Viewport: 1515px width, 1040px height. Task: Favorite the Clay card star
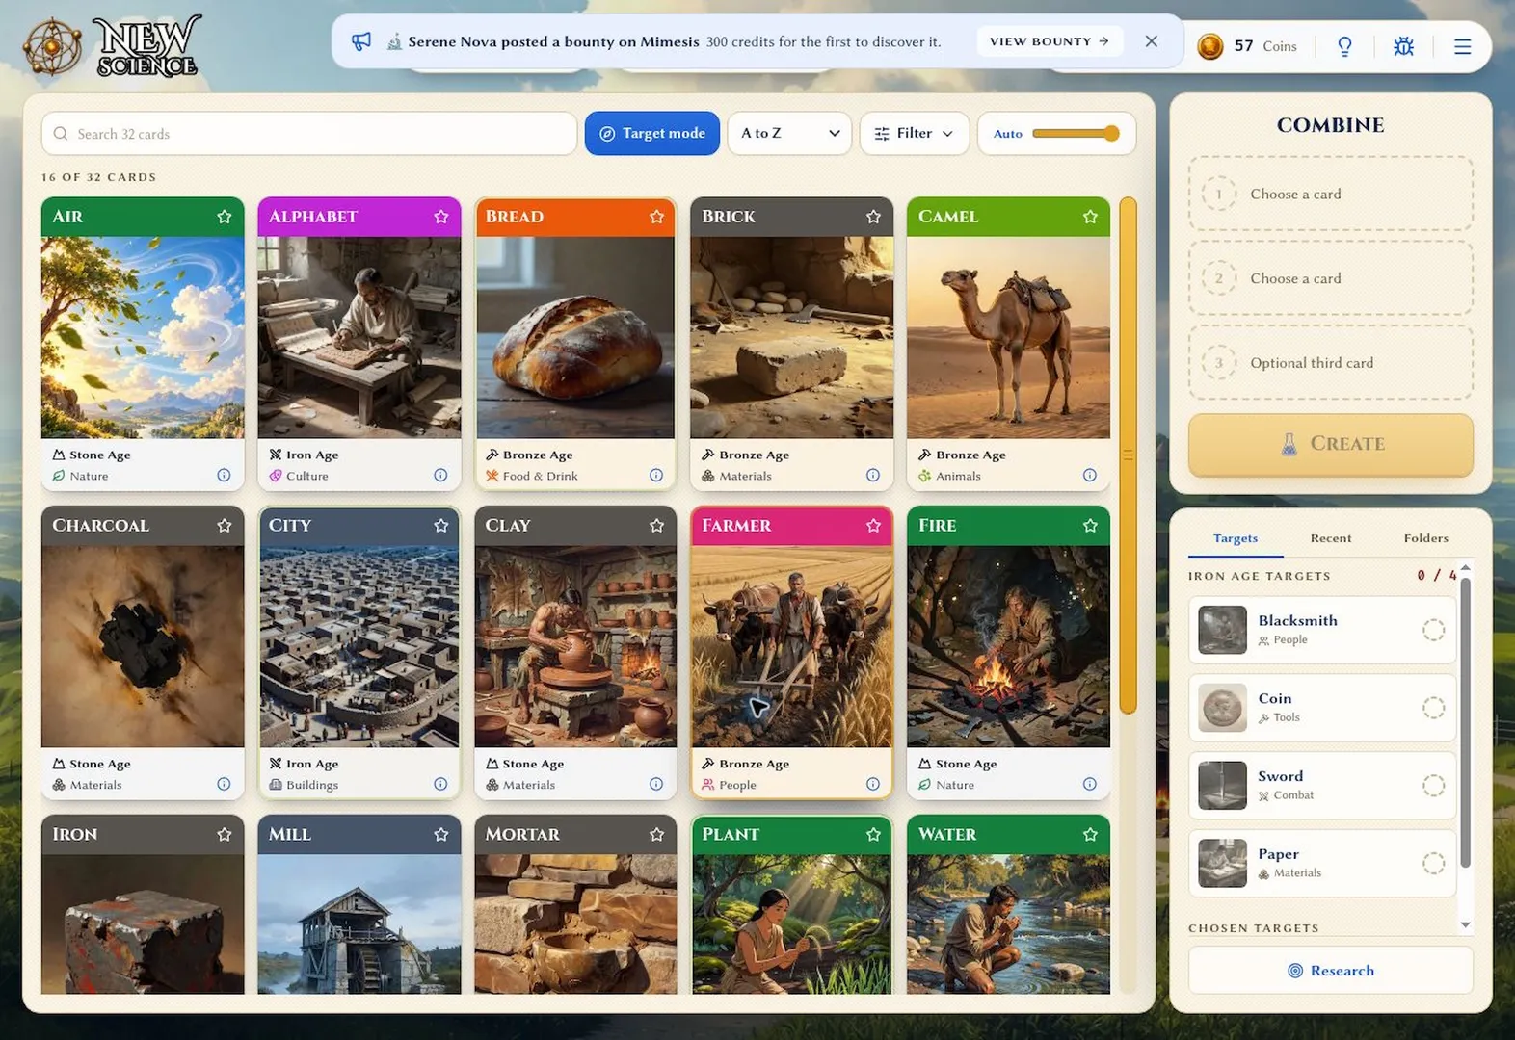tap(657, 526)
